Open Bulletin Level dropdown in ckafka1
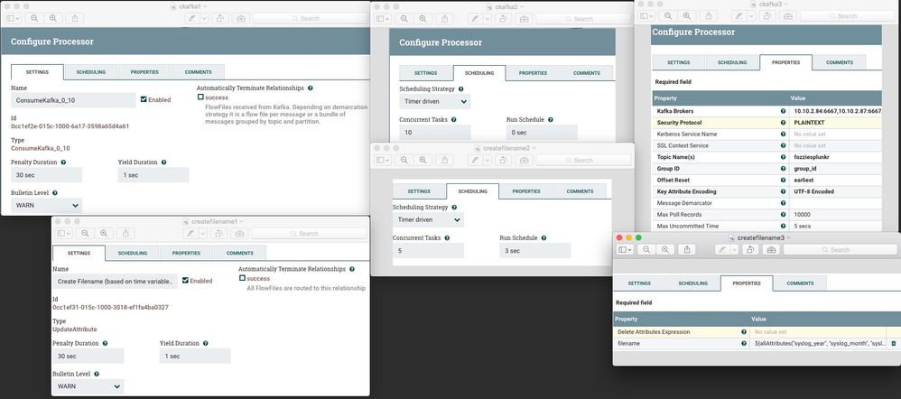 click(47, 205)
